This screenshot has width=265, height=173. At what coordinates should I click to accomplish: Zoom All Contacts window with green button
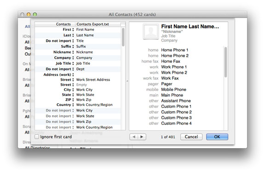coord(35,14)
